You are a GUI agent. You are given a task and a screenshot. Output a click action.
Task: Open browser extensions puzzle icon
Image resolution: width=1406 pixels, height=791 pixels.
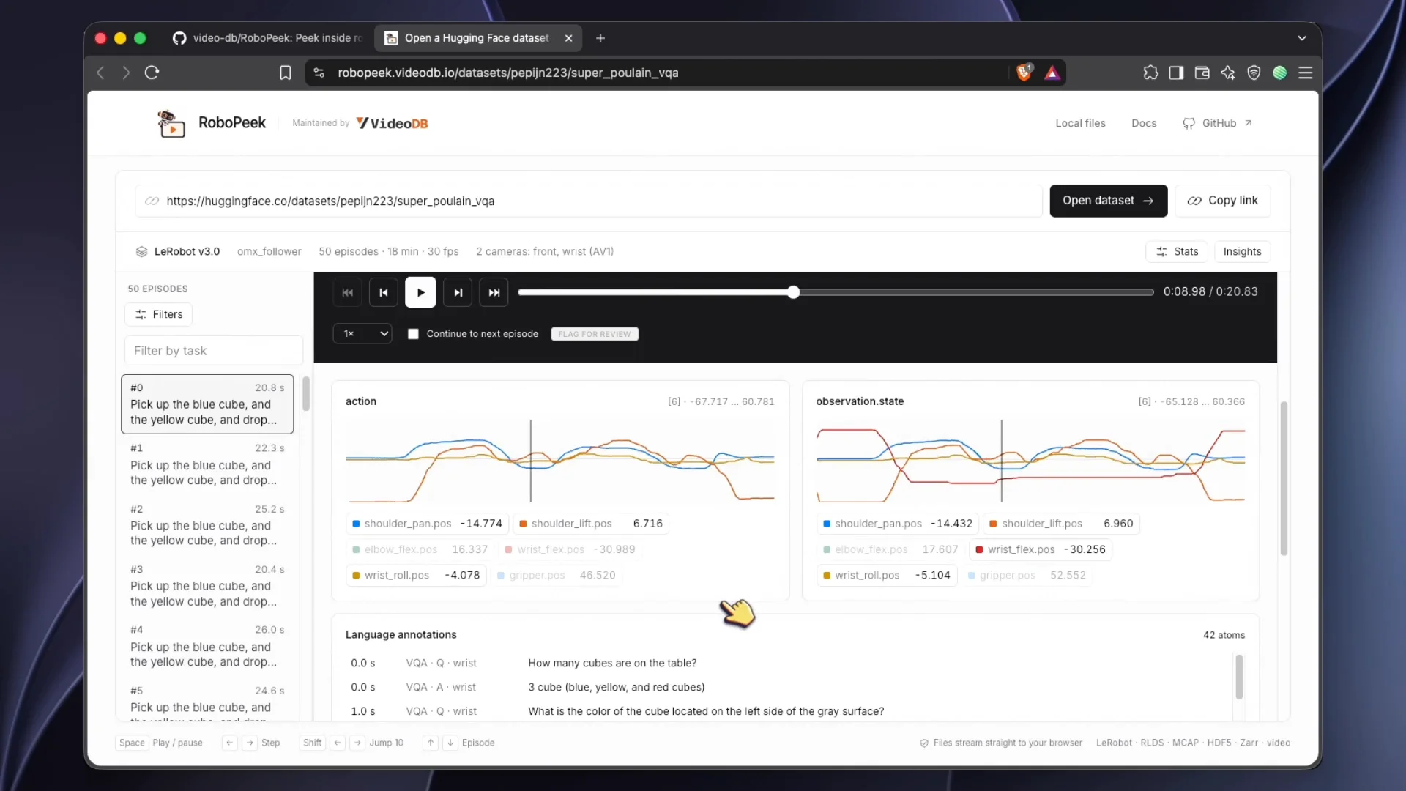coord(1150,73)
